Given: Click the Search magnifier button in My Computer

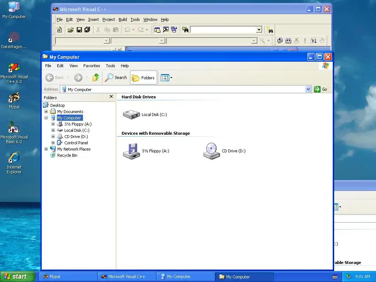Looking at the screenshot, I should 116,77.
